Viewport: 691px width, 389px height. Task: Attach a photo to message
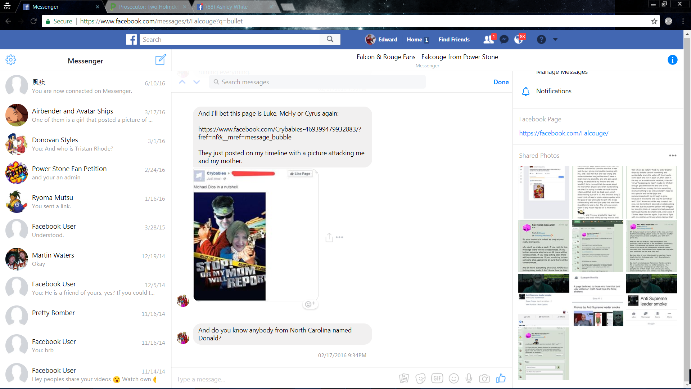click(404, 378)
